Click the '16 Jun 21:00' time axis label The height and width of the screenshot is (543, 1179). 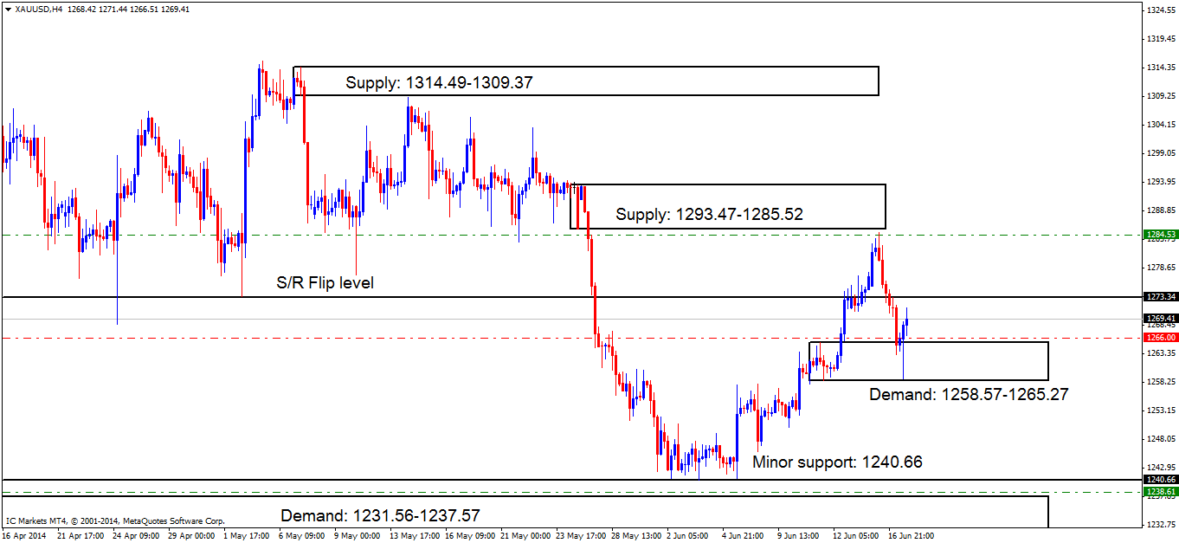tap(911, 536)
